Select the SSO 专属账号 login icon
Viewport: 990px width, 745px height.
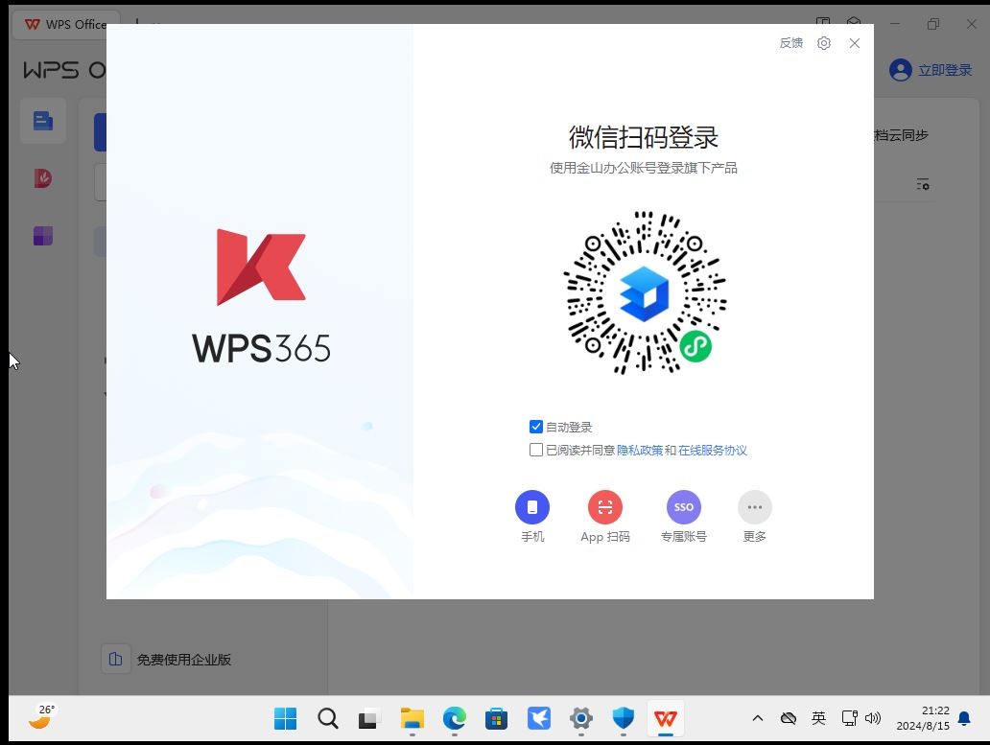(x=683, y=507)
